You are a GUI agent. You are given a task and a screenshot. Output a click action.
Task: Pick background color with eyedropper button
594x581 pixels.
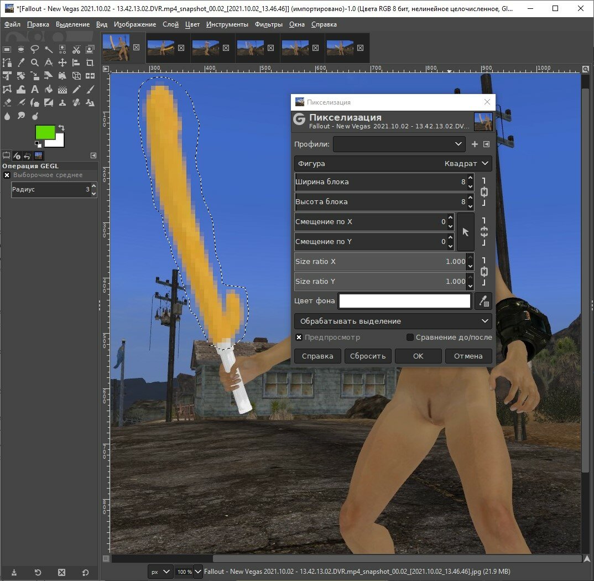[x=483, y=302]
